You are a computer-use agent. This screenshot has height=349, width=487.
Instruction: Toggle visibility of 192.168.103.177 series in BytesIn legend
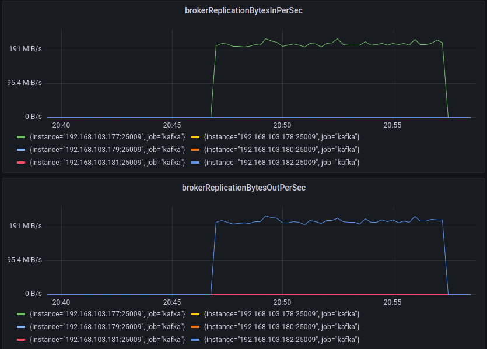[20, 137]
